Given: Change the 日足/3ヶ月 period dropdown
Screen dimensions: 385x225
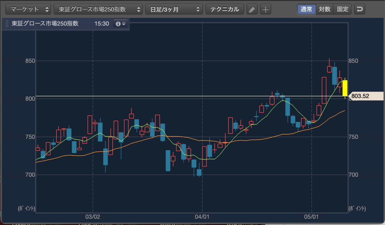Looking at the screenshot, I should click(174, 9).
